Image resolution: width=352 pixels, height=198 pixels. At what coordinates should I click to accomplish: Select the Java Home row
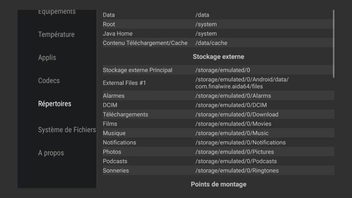pos(218,33)
